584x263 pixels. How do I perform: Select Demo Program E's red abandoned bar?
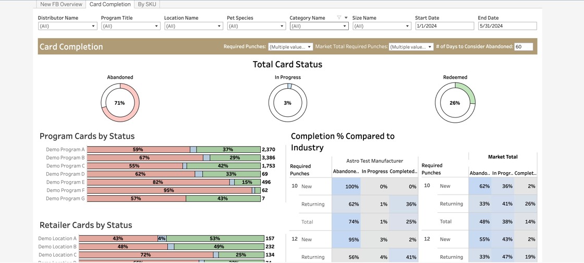point(158,183)
